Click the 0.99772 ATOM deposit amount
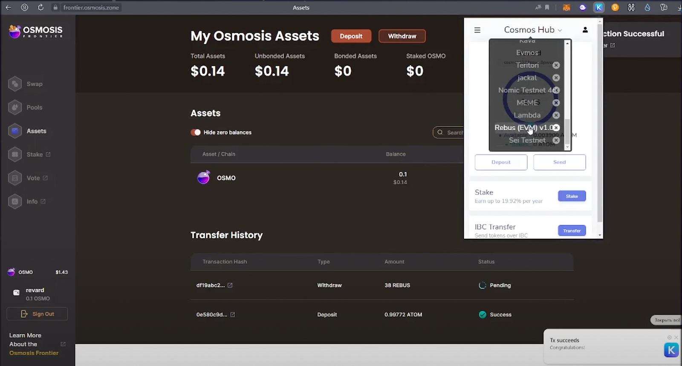Image resolution: width=682 pixels, height=366 pixels. 403,315
